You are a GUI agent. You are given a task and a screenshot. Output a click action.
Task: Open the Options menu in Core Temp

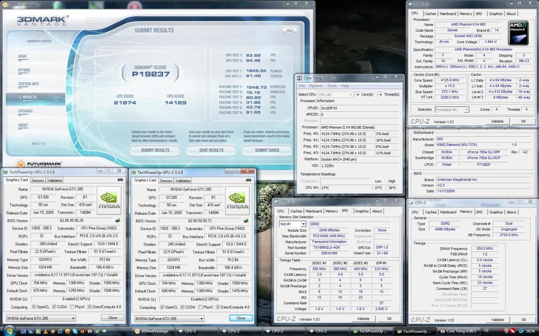[316, 86]
